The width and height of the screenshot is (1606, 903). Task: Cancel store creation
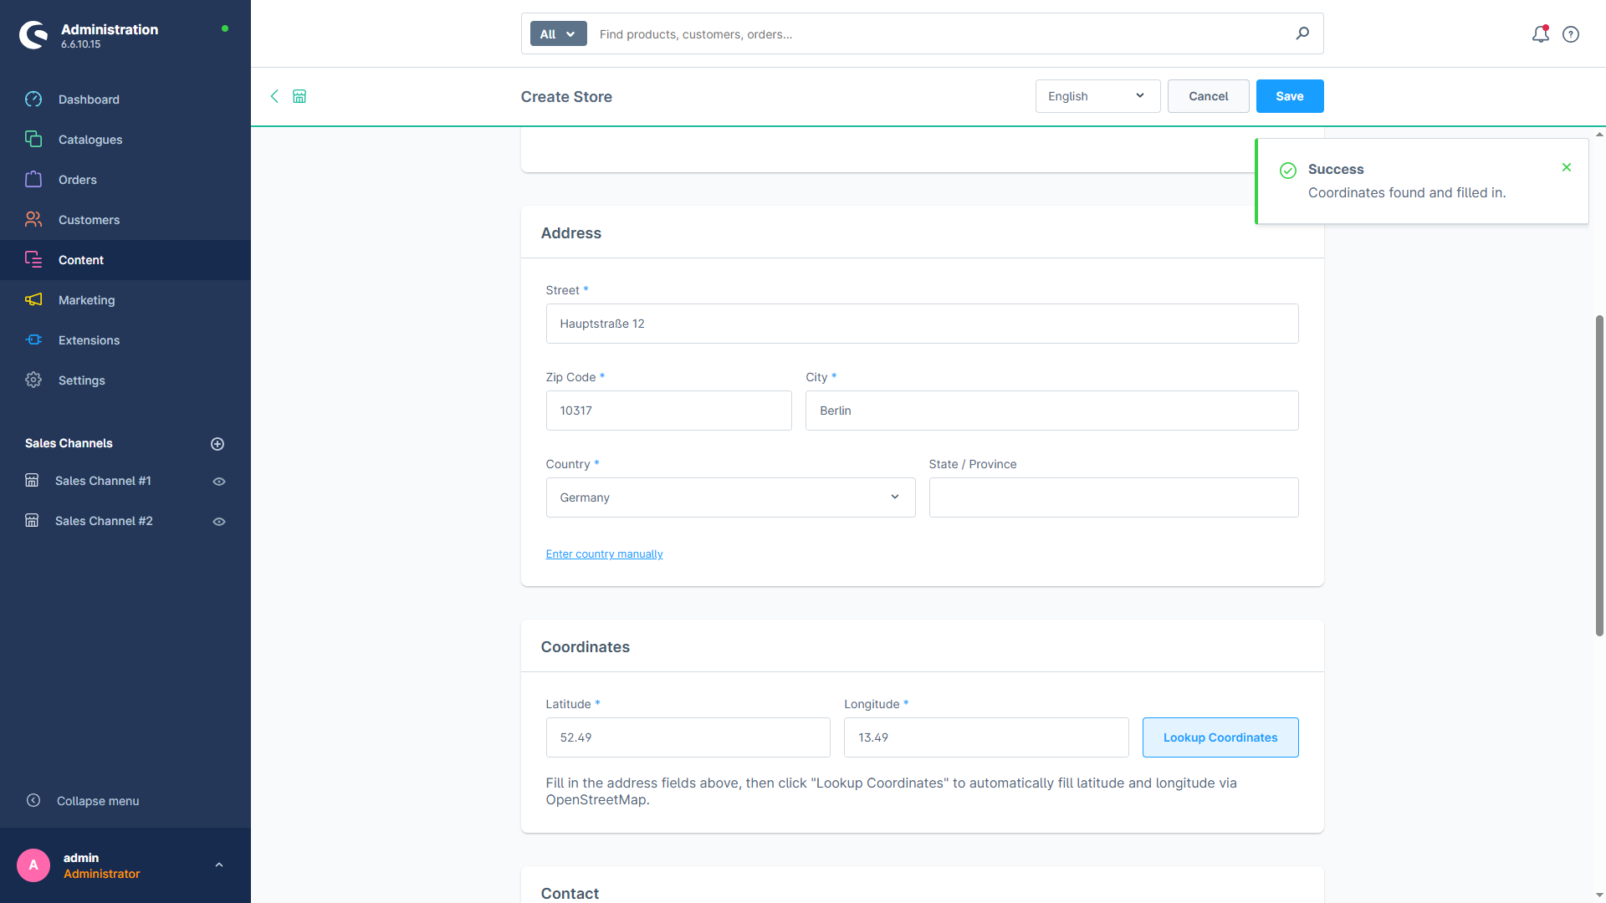pyautogui.click(x=1208, y=96)
